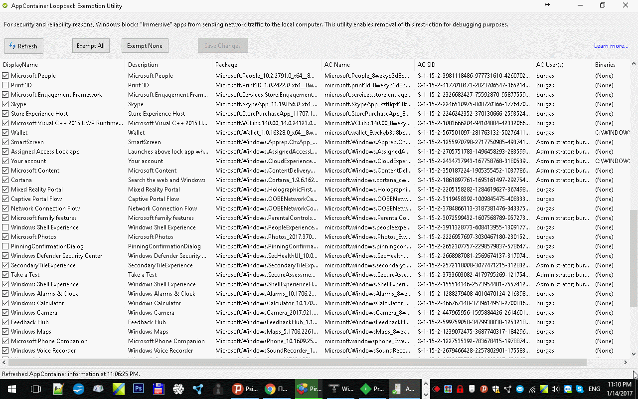
Task: Sort by the Binaries column header
Action: click(x=611, y=65)
